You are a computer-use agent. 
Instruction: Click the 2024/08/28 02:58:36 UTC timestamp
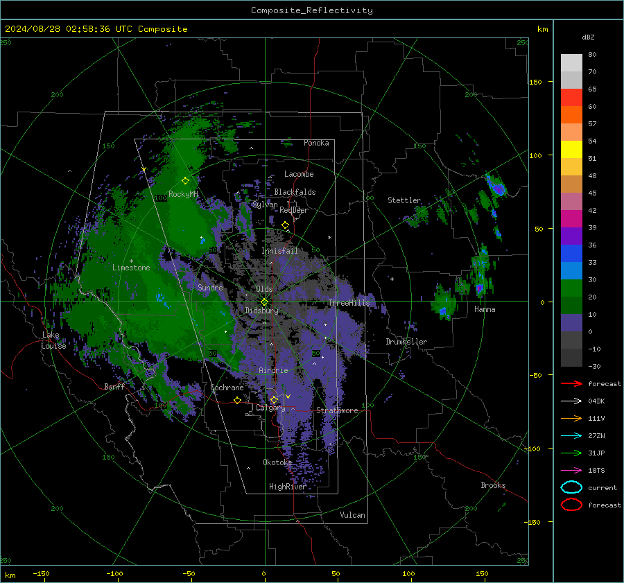pos(69,29)
